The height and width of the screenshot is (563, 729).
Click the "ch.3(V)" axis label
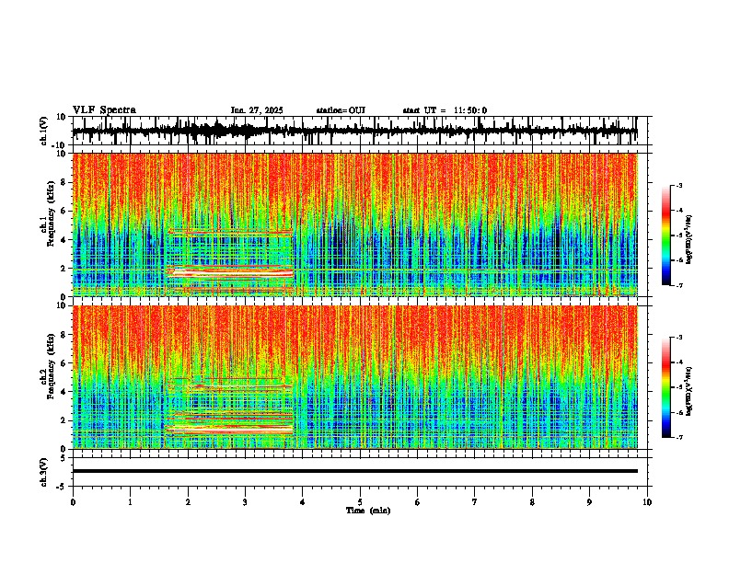click(x=44, y=473)
